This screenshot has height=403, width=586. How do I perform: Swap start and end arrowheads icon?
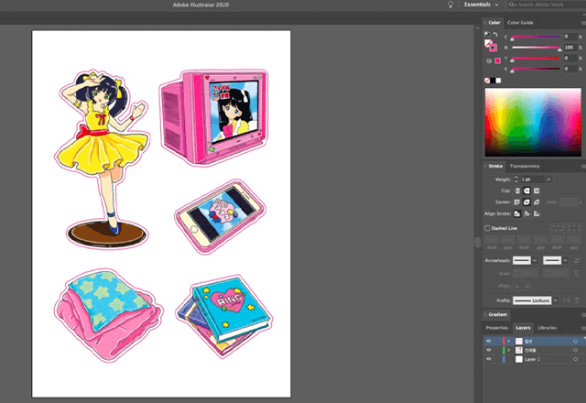pyautogui.click(x=577, y=260)
